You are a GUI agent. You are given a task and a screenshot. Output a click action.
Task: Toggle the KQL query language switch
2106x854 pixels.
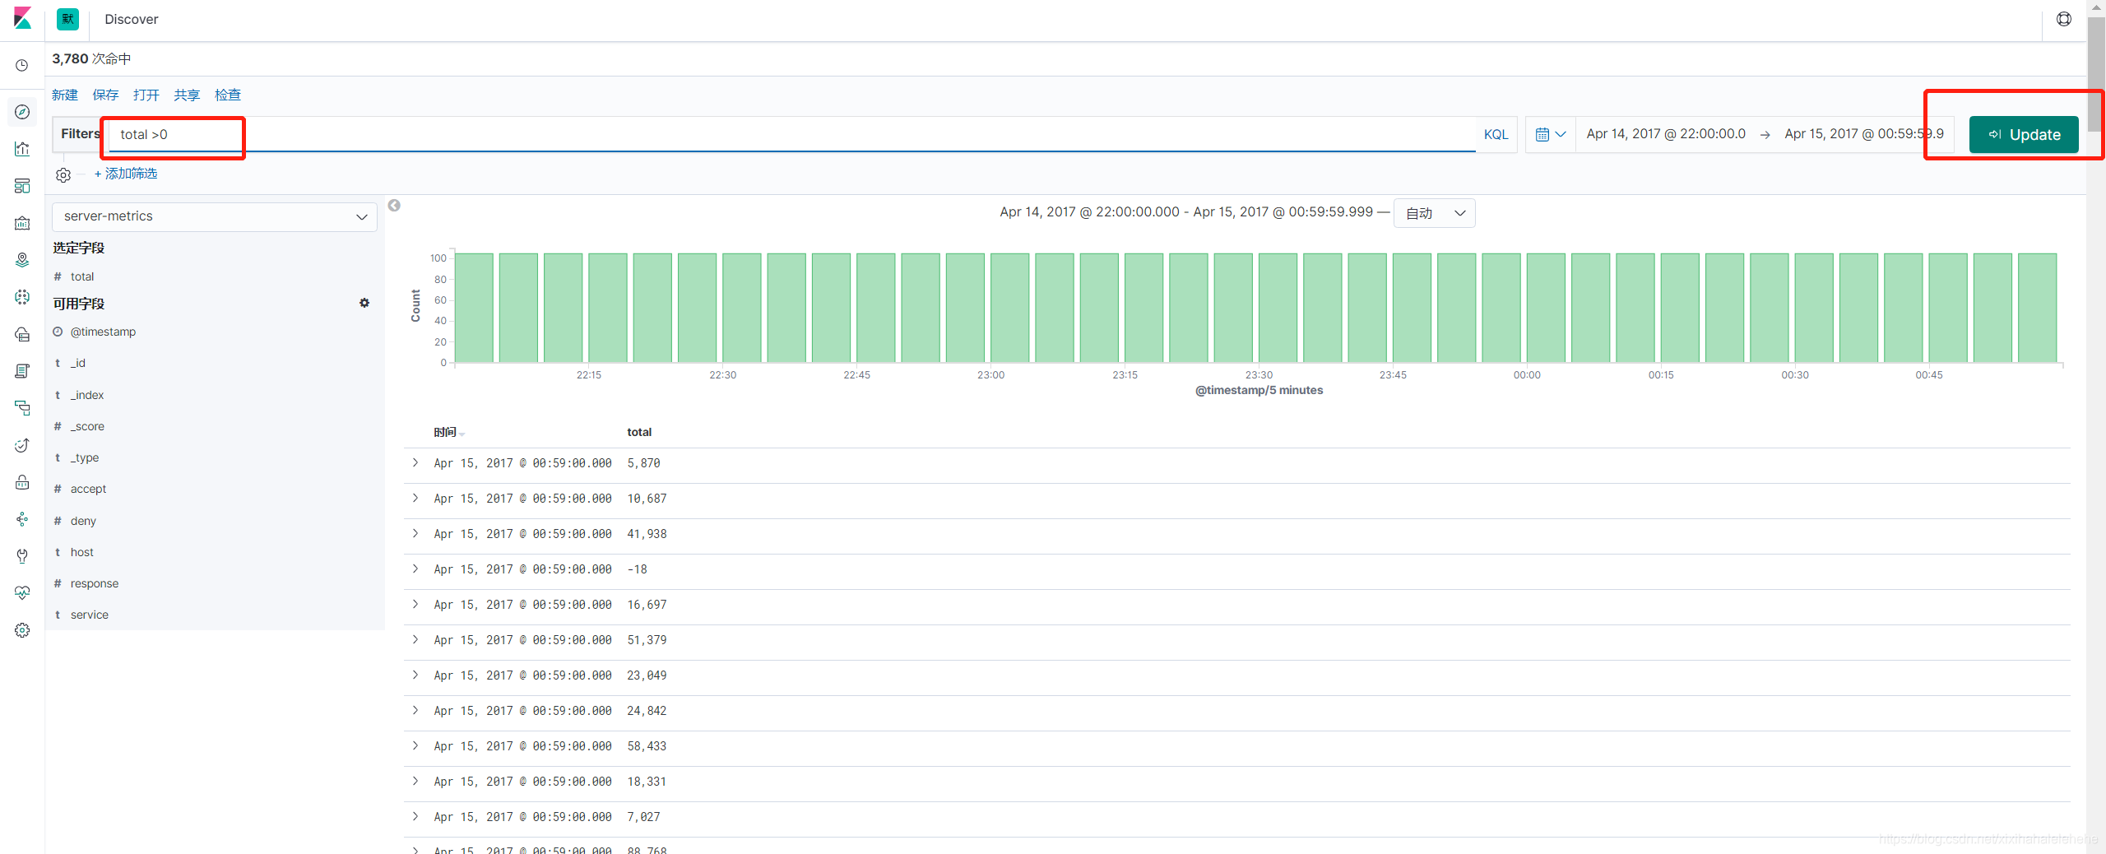click(x=1496, y=134)
